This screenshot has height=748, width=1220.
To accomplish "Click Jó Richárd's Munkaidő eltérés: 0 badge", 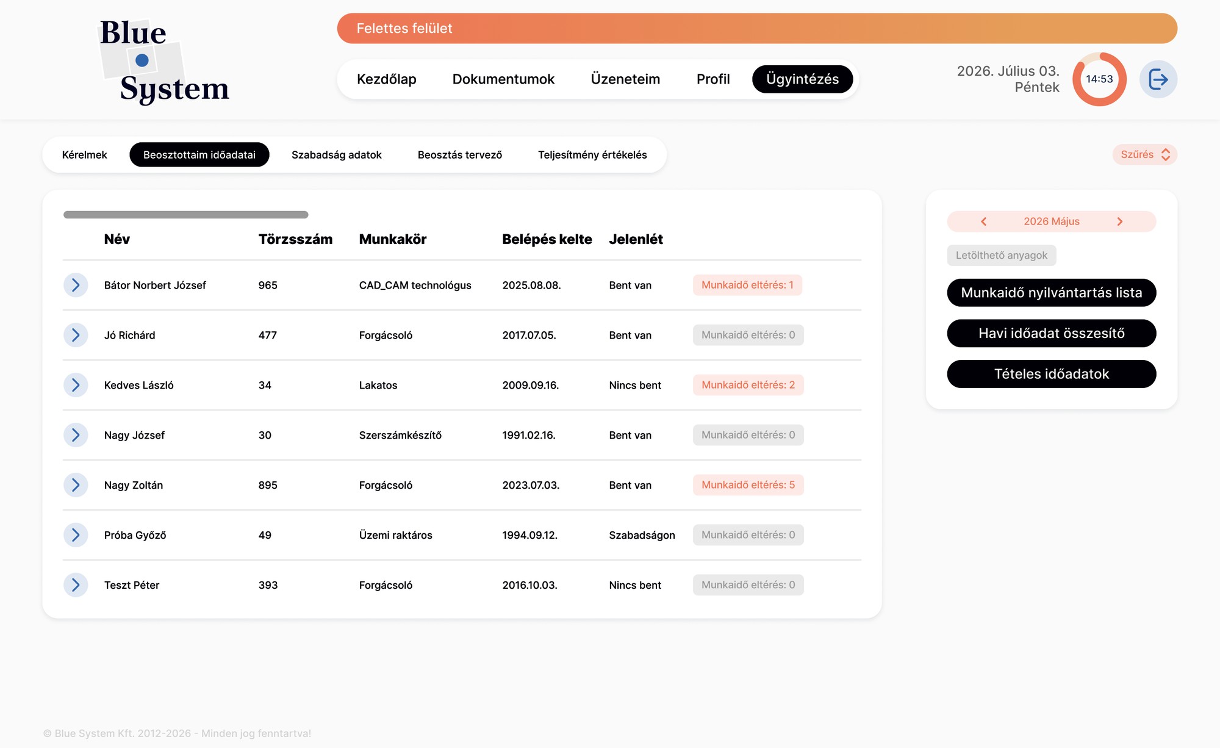I will point(748,335).
